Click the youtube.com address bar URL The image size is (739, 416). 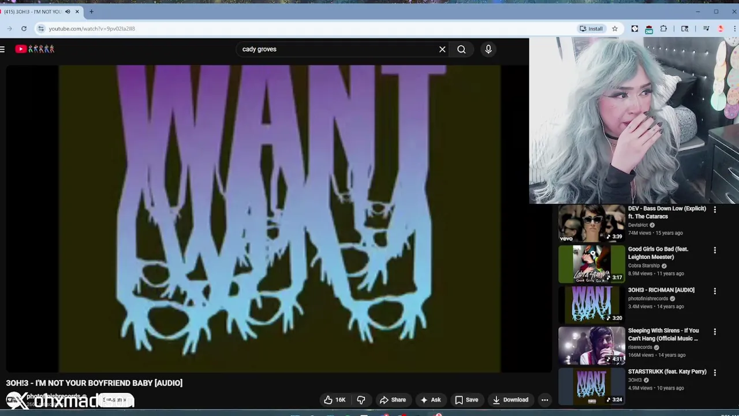click(92, 28)
